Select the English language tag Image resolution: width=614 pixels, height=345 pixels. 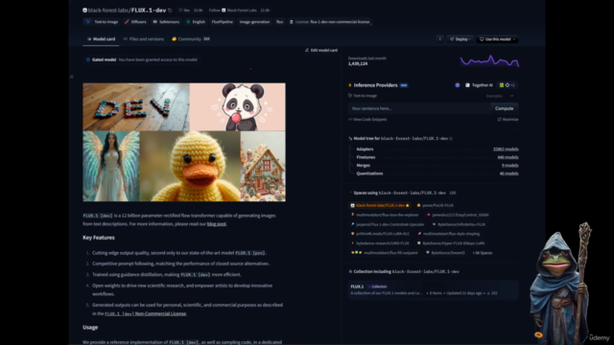pyautogui.click(x=196, y=22)
